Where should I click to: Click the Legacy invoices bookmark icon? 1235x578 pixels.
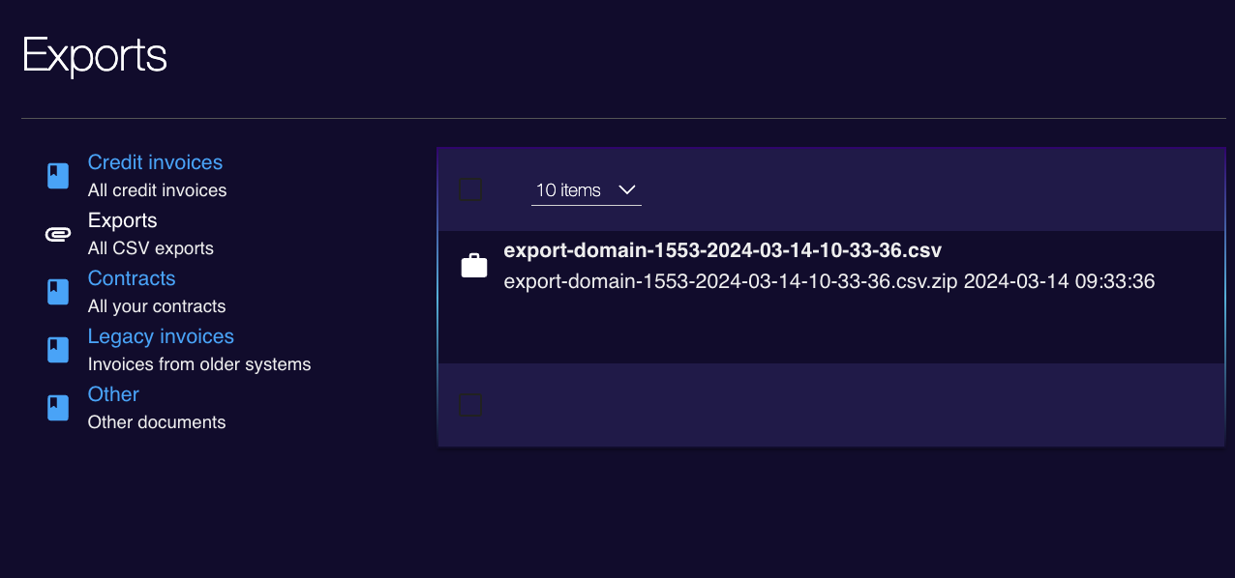pos(58,350)
